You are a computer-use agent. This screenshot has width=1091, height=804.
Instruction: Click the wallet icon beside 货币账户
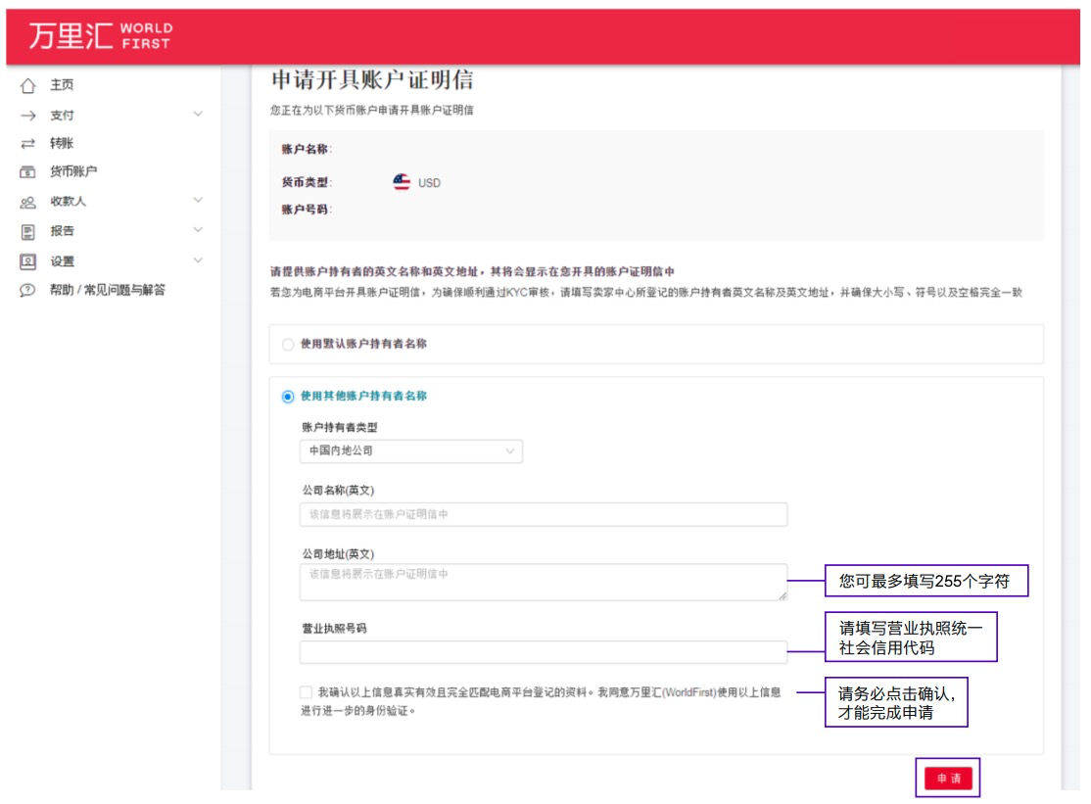pos(27,171)
